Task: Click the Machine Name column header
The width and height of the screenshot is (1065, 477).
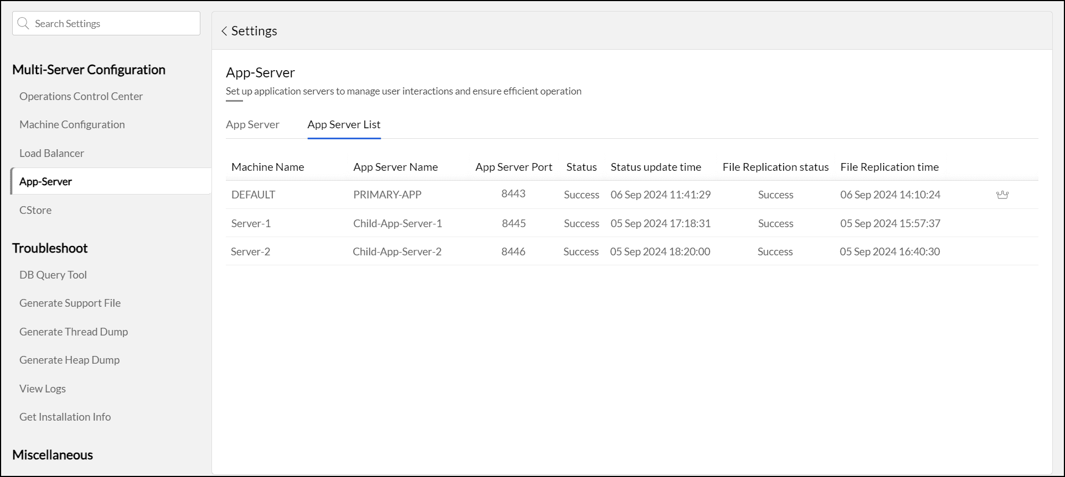Action: (267, 167)
